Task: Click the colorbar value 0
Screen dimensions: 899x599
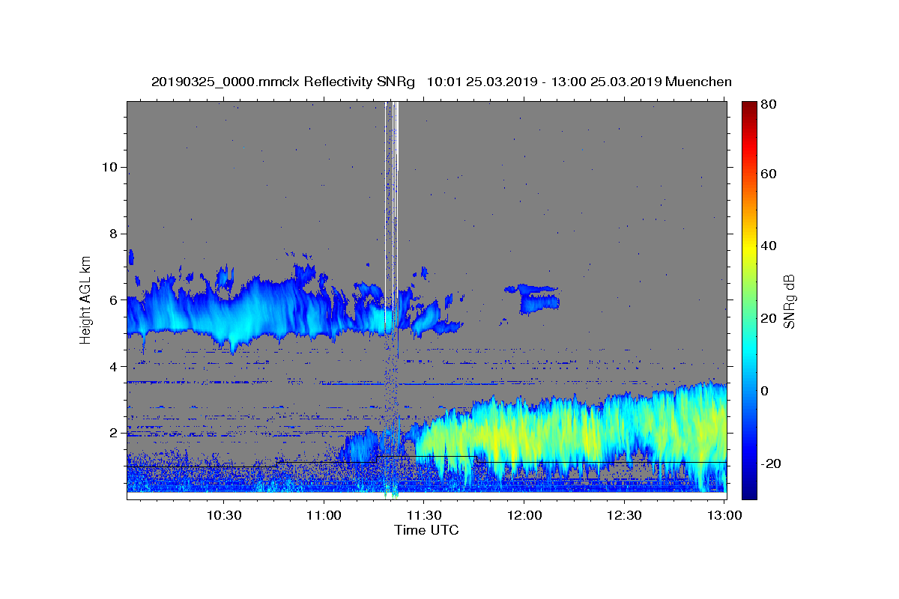Action: click(765, 391)
